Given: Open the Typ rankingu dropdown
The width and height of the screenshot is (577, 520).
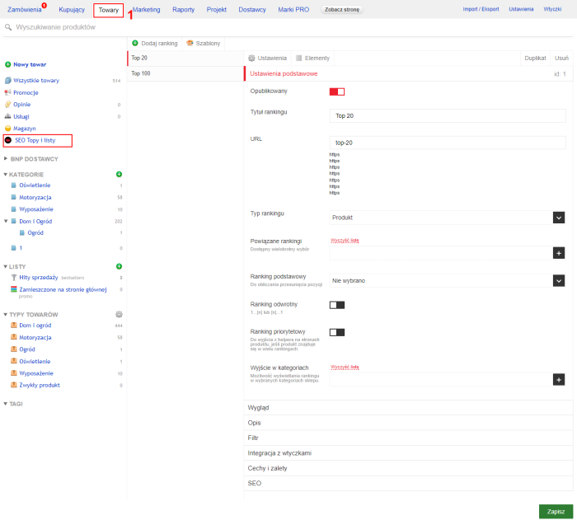Looking at the screenshot, I should click(559, 218).
